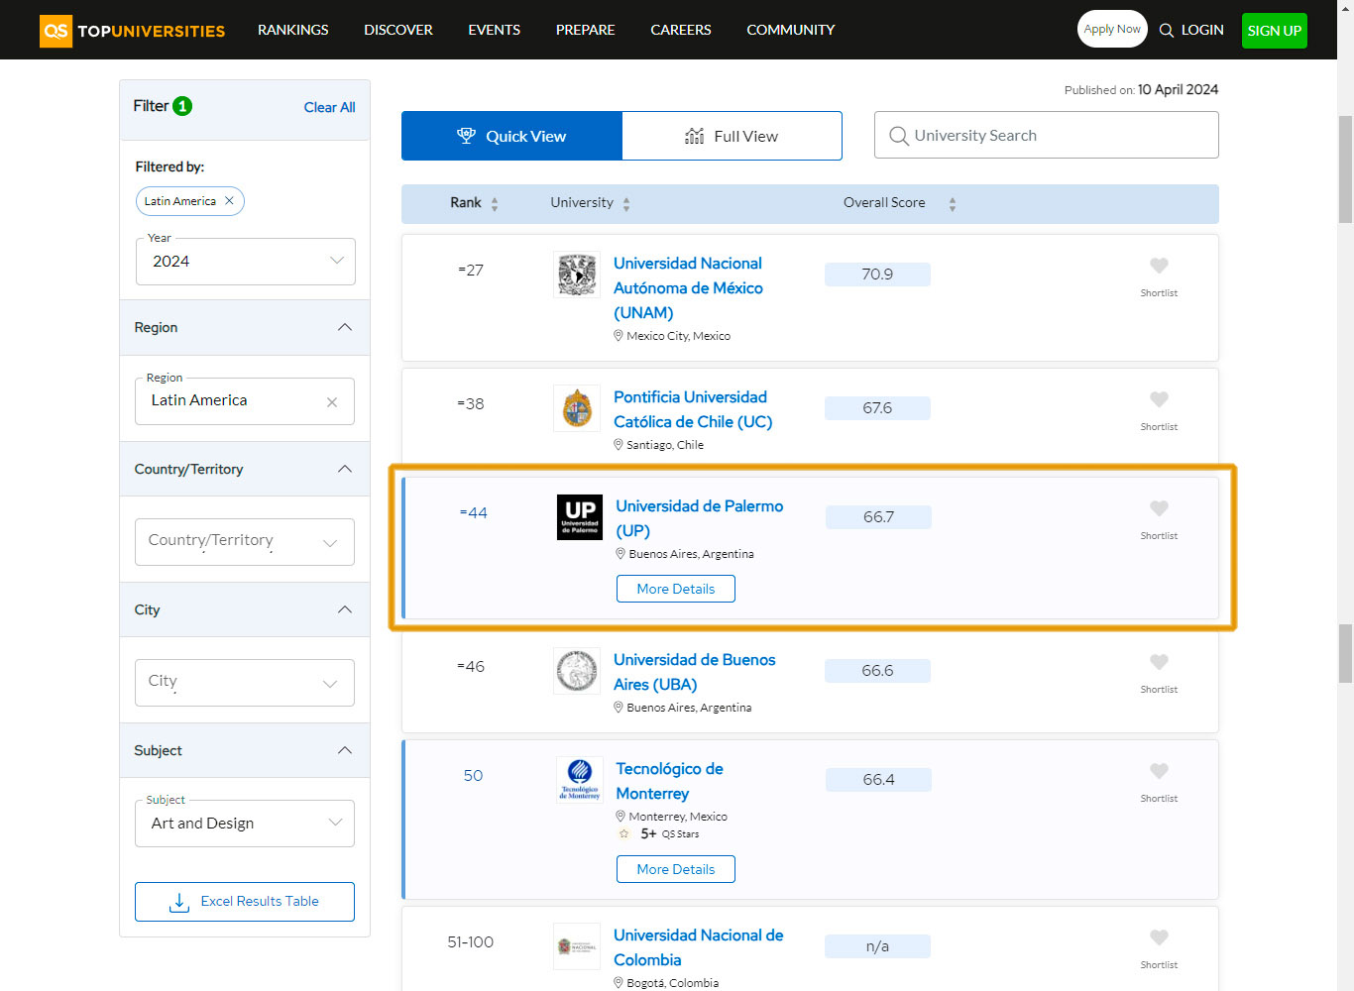The width and height of the screenshot is (1354, 991).
Task: Open Universidad Nacional Autónoma de México link
Action: (688, 287)
